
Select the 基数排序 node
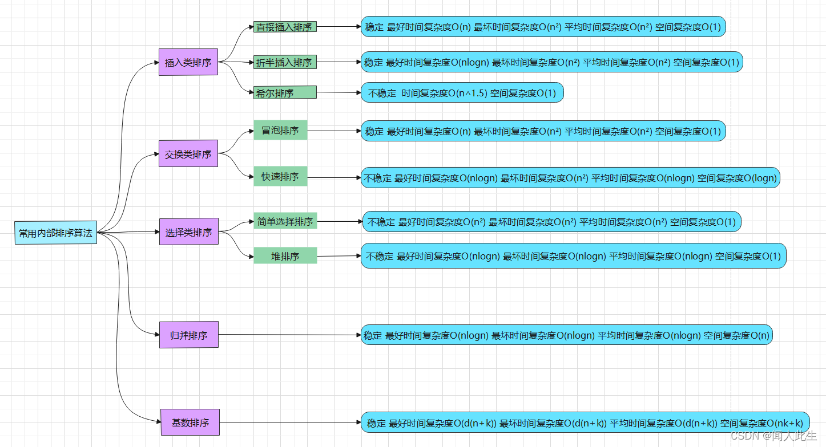190,422
